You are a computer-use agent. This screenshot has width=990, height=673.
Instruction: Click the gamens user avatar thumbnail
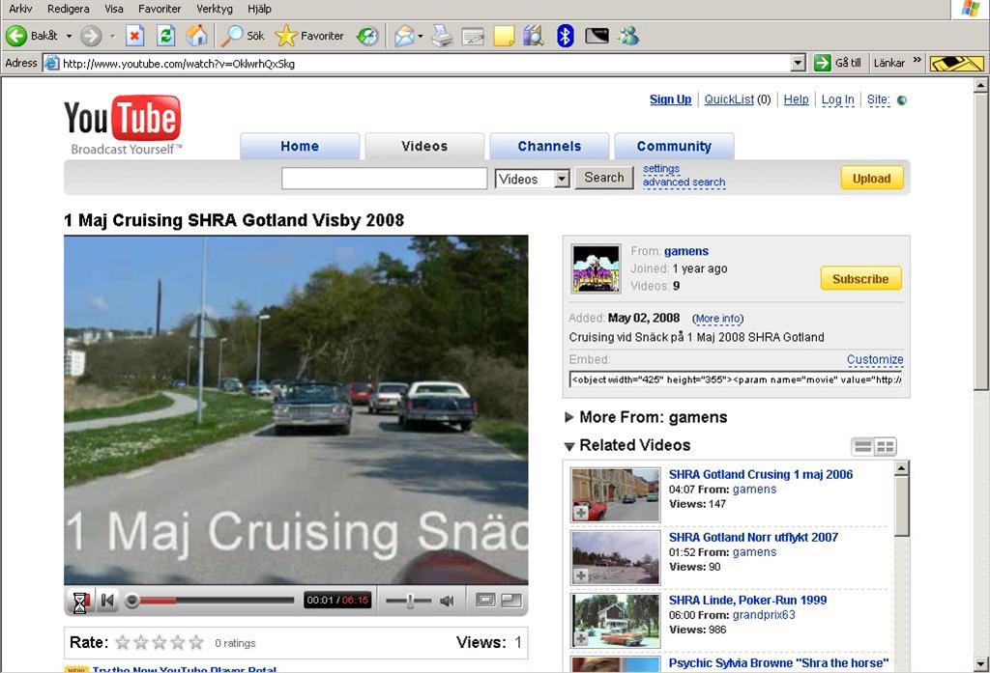click(596, 268)
